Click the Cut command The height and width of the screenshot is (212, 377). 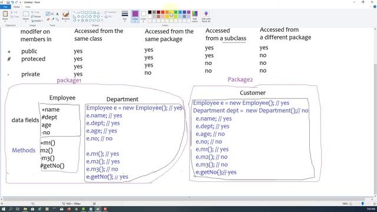[x=14, y=12]
